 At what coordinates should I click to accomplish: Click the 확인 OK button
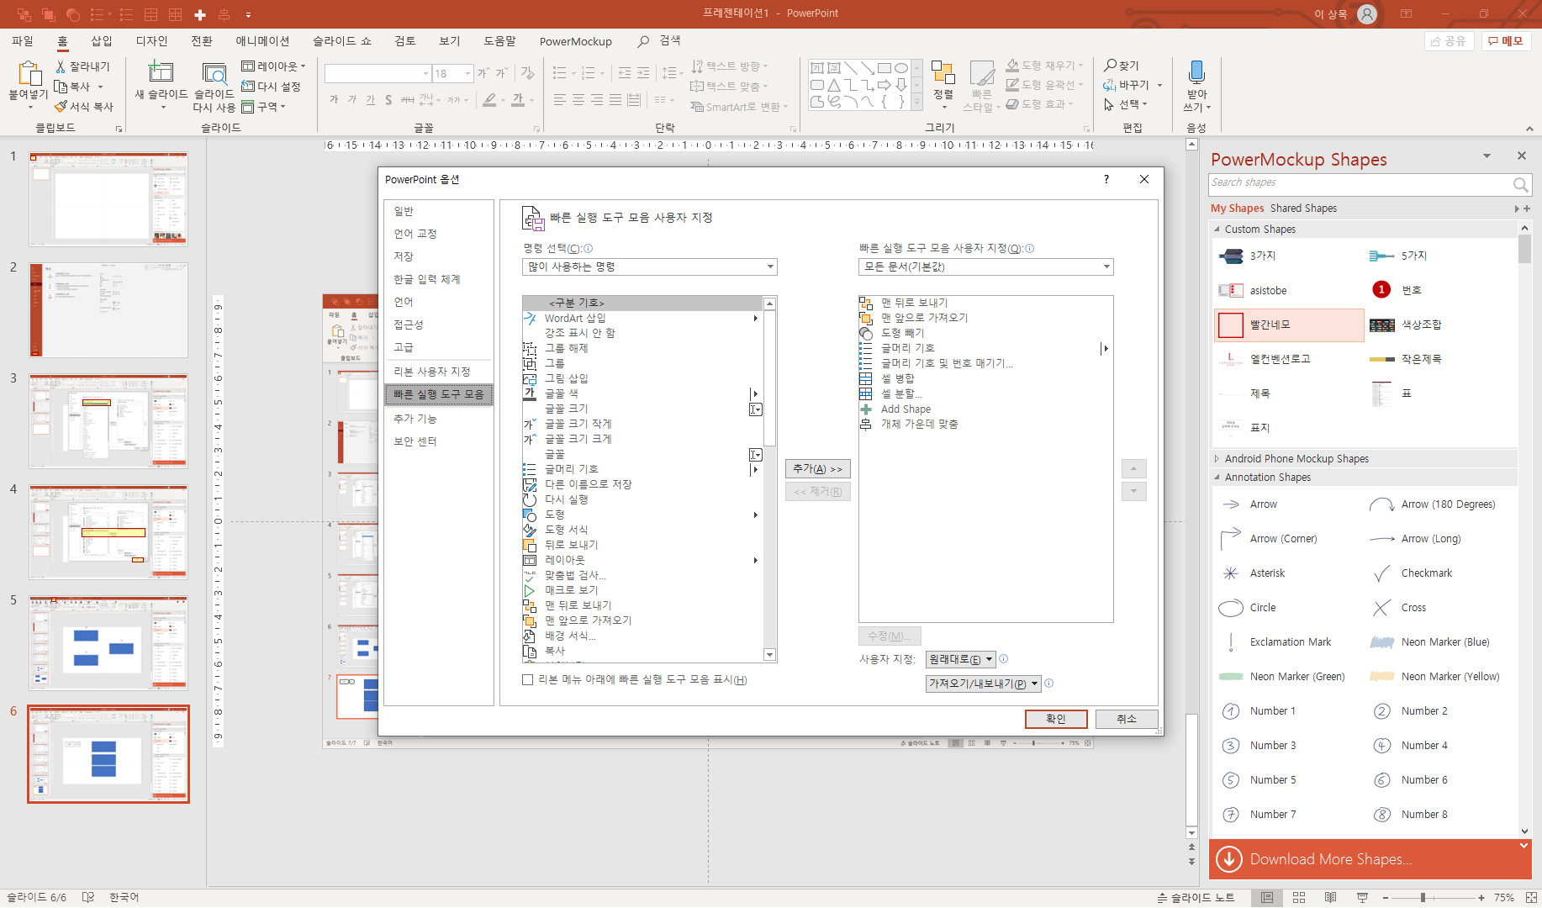[x=1056, y=719]
